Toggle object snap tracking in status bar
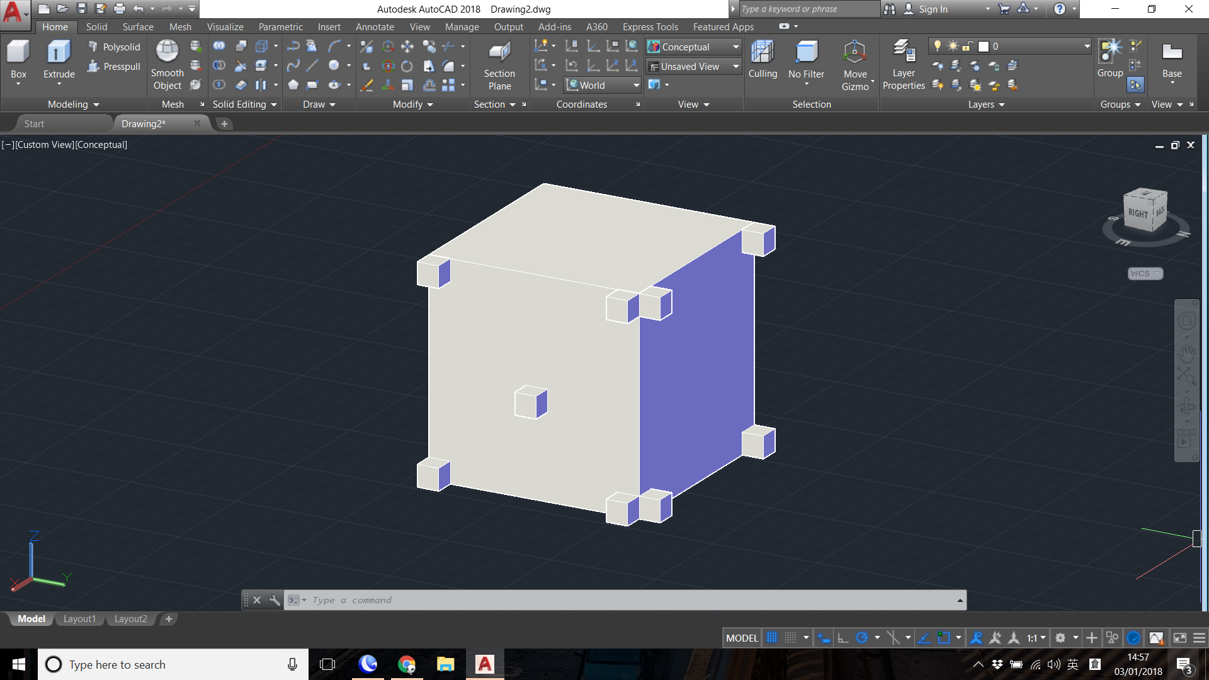The image size is (1209, 680). [924, 638]
